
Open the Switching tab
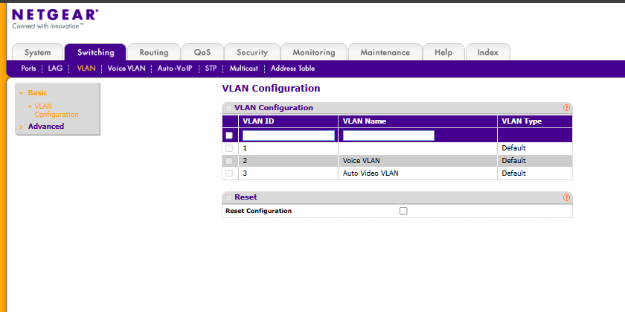(x=96, y=52)
